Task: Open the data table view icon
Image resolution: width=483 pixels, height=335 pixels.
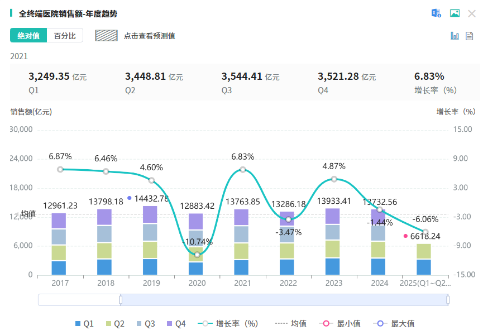Action: pos(470,36)
